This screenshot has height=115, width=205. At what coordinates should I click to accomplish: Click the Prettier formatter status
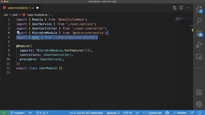180,113
